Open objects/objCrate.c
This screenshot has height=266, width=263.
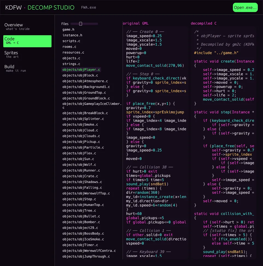[x=80, y=176]
